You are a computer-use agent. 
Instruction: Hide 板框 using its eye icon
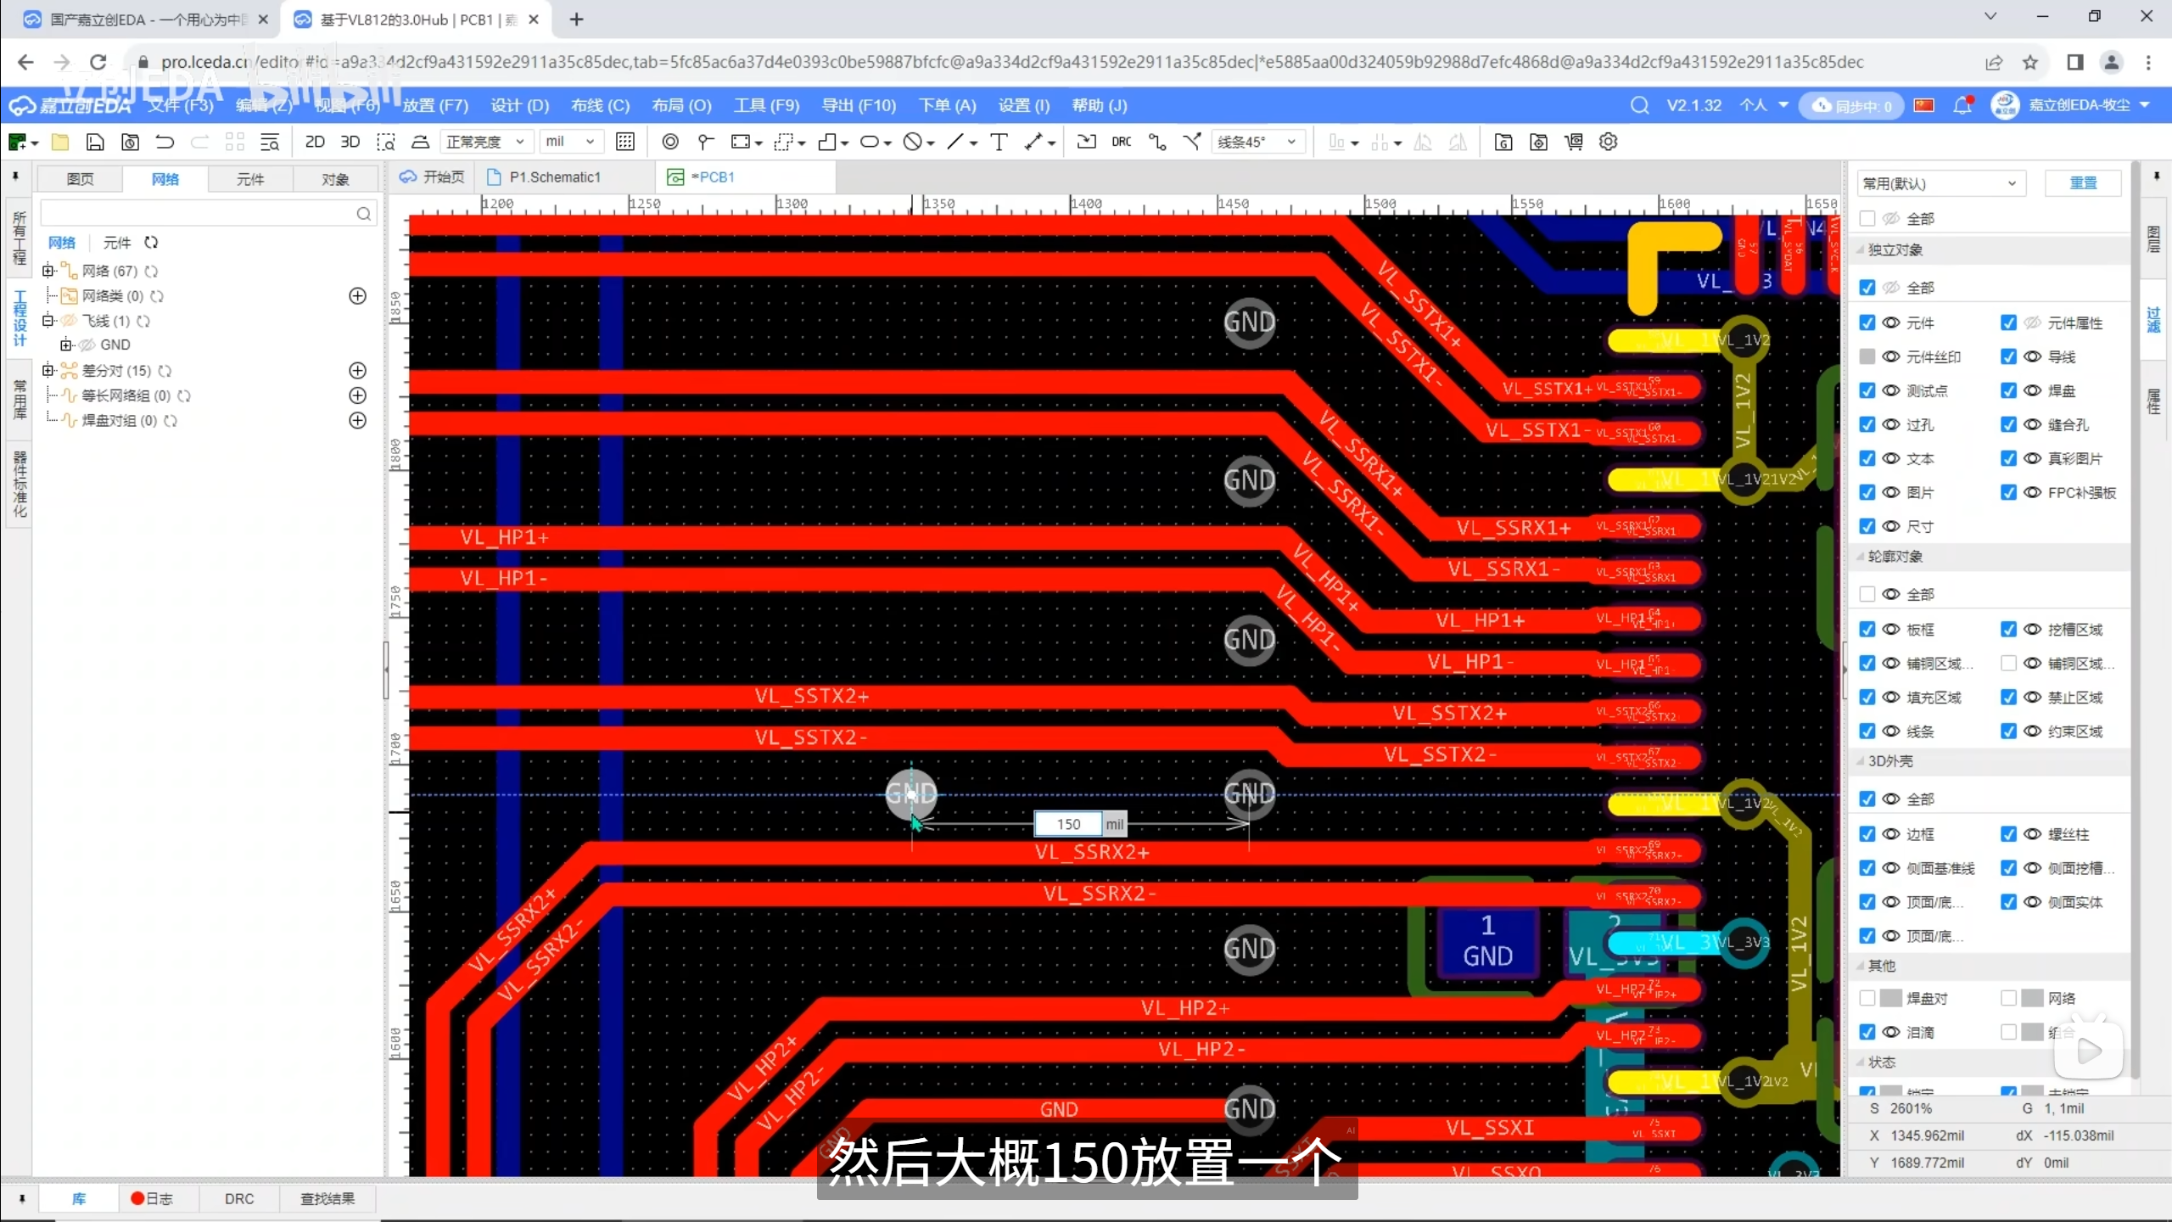tap(1890, 629)
